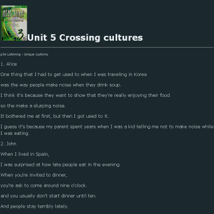Click the line about traveling in Korea
This screenshot has width=214, height=214.
(73, 74)
